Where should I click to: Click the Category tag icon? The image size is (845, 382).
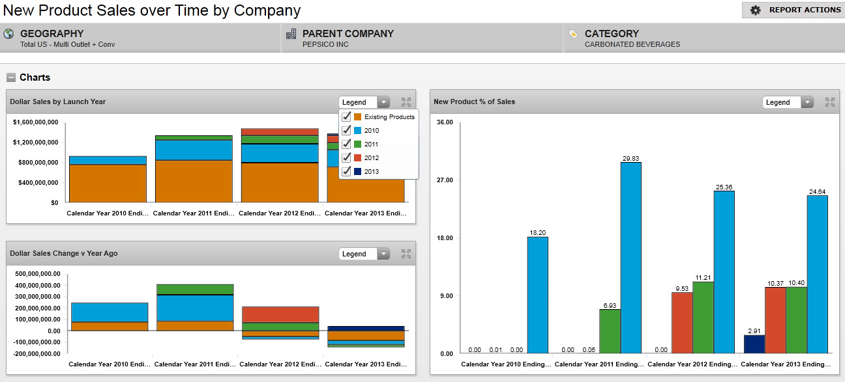[x=573, y=34]
